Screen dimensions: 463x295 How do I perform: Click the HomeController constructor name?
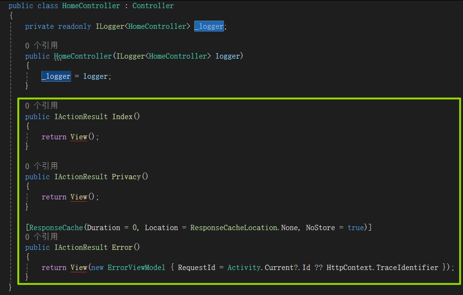click(x=83, y=56)
